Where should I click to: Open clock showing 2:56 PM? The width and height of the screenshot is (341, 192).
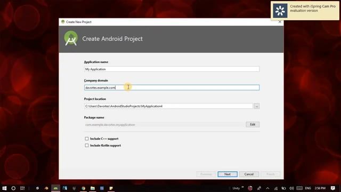(320, 188)
